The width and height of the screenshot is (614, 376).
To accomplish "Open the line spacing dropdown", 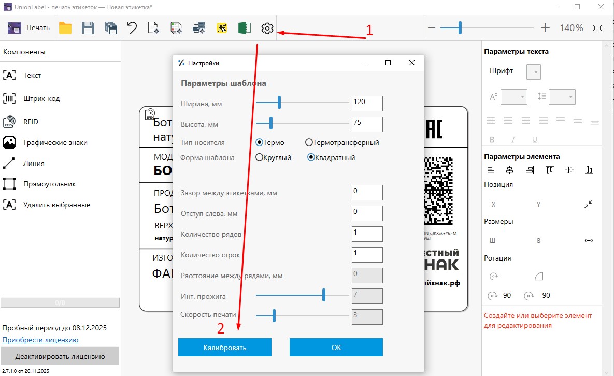I will point(562,97).
